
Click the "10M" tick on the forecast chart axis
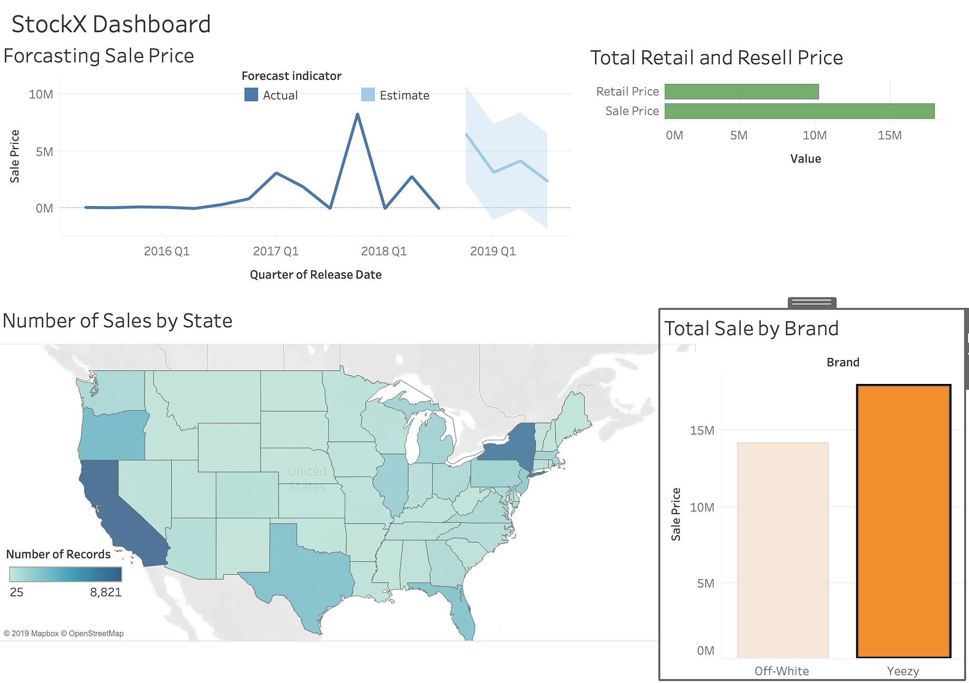coord(41,94)
